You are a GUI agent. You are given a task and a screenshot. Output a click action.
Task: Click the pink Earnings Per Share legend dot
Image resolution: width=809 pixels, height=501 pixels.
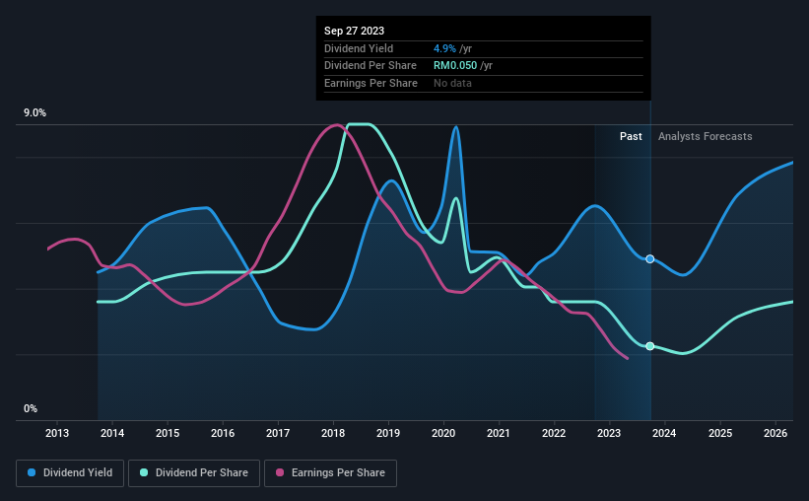(x=280, y=472)
